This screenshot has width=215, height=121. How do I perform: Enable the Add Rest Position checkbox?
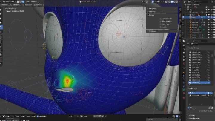tap(200, 111)
